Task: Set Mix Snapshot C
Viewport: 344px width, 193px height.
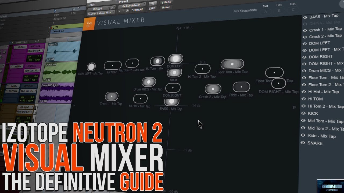Action: click(x=293, y=10)
